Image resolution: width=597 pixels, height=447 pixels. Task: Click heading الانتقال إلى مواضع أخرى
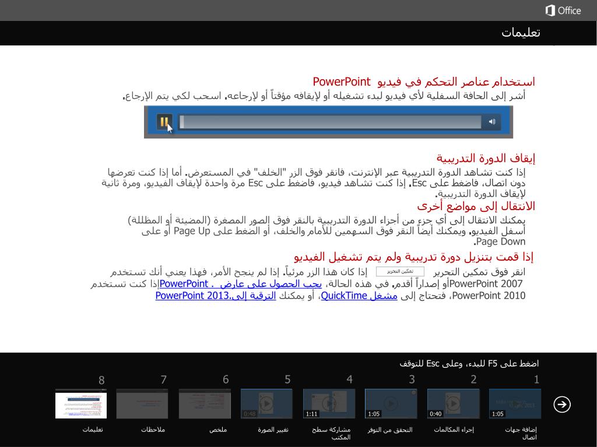pyautogui.click(x=476, y=206)
